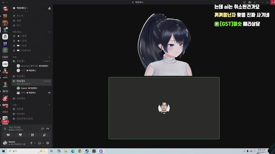Open the white 30 server icon
The image size is (275, 154).
[5, 37]
